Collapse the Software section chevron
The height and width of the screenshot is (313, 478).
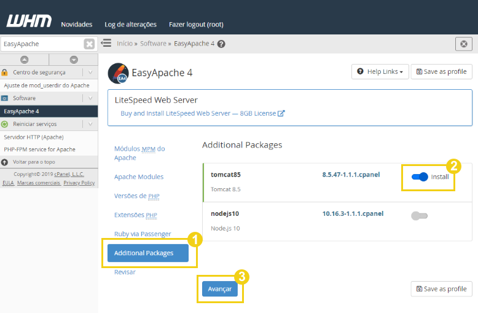click(x=90, y=98)
